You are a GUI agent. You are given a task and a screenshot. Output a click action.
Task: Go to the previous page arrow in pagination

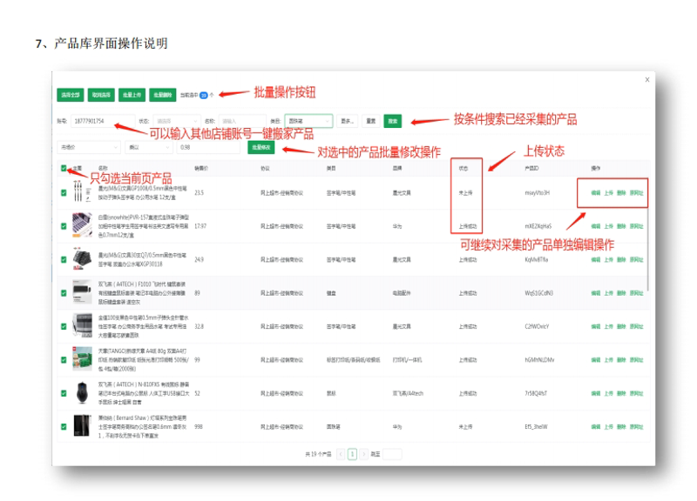[341, 454]
